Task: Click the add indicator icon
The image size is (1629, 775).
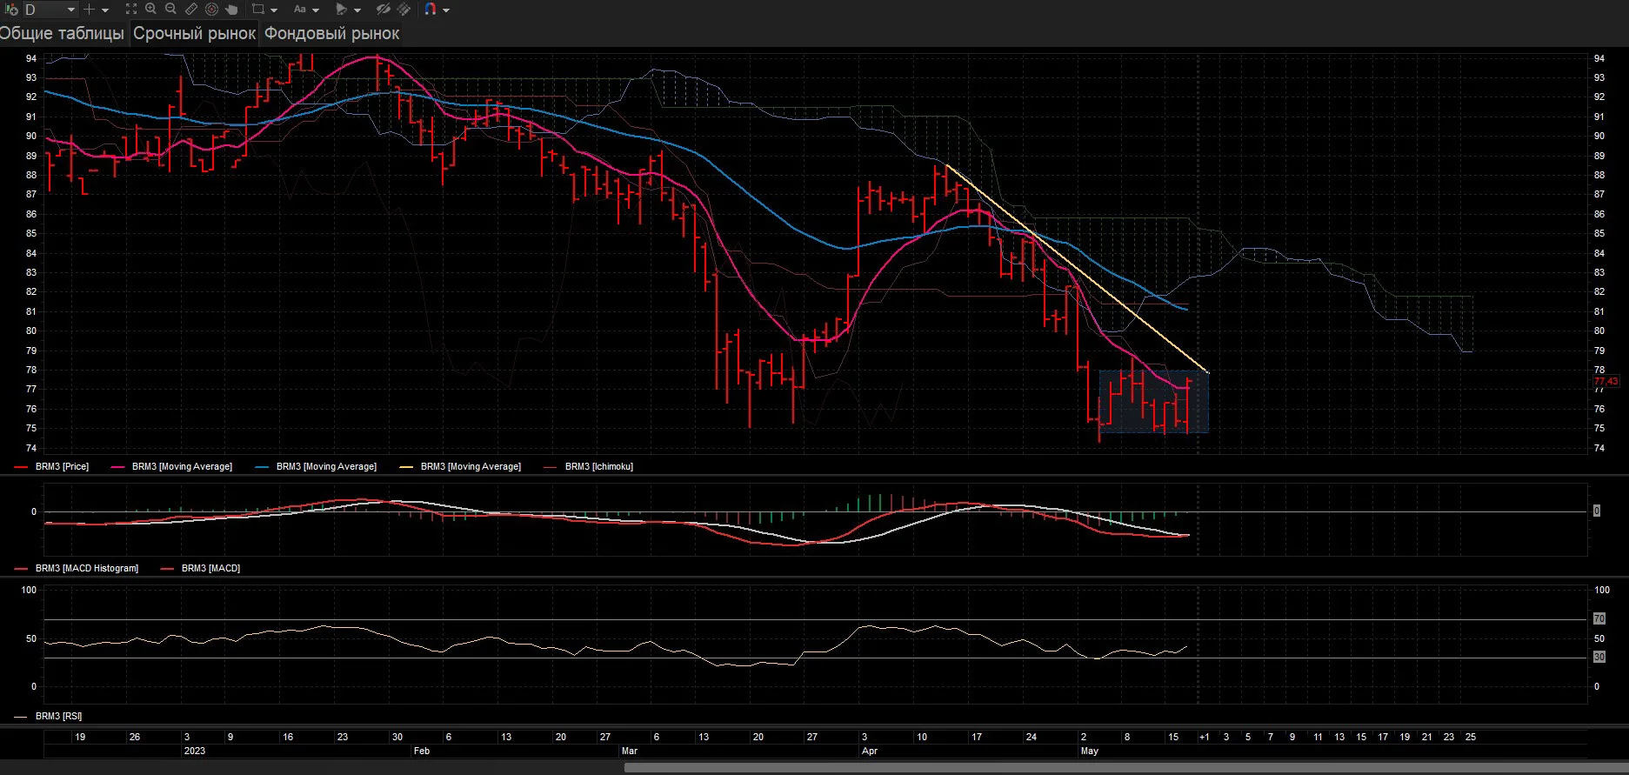Action: [x=11, y=10]
